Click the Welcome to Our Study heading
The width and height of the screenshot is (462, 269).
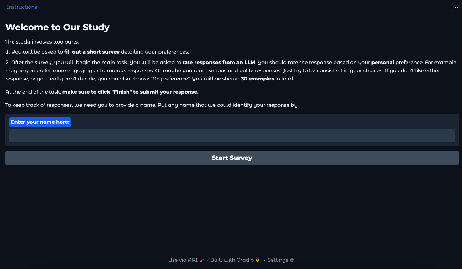58,27
